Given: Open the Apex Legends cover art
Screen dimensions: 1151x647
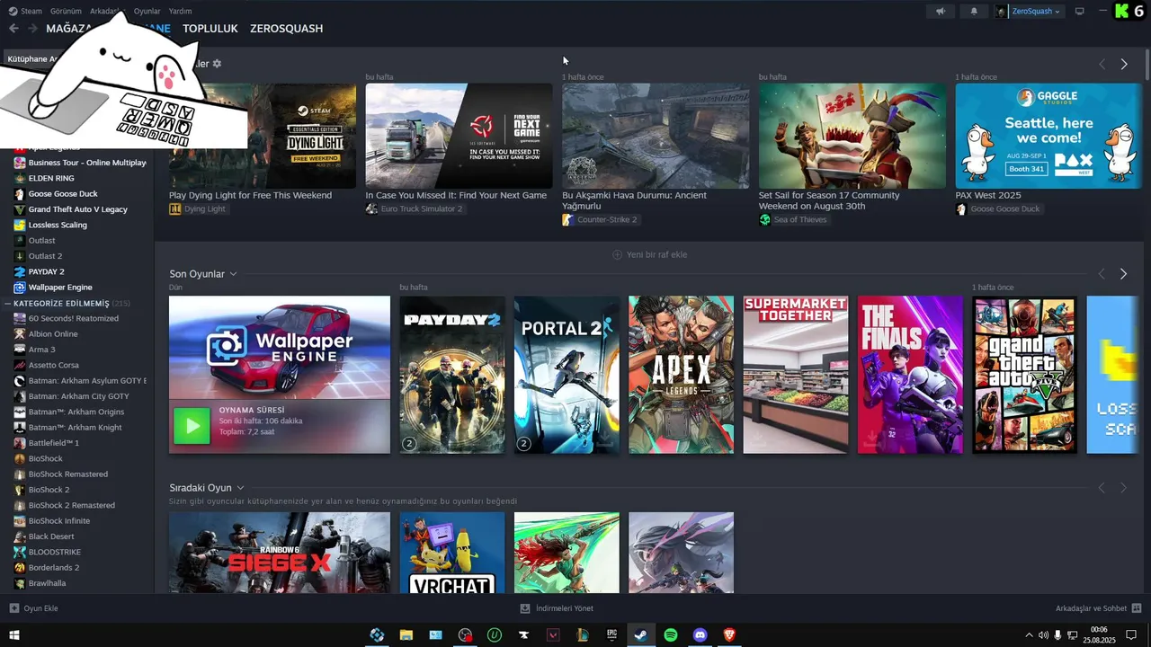Looking at the screenshot, I should [681, 375].
